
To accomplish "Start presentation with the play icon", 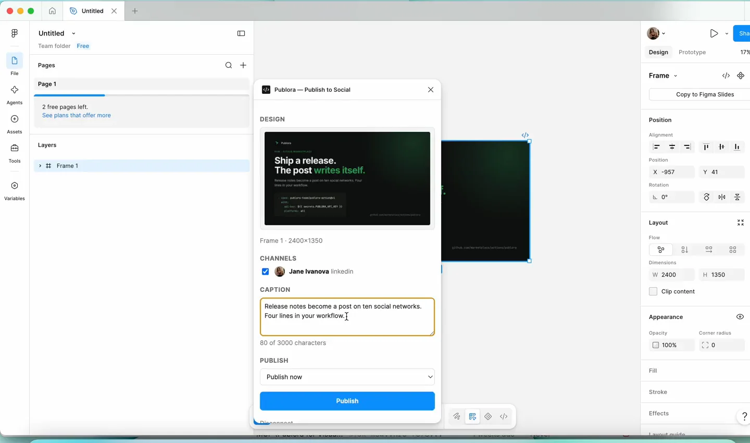I will (714, 33).
